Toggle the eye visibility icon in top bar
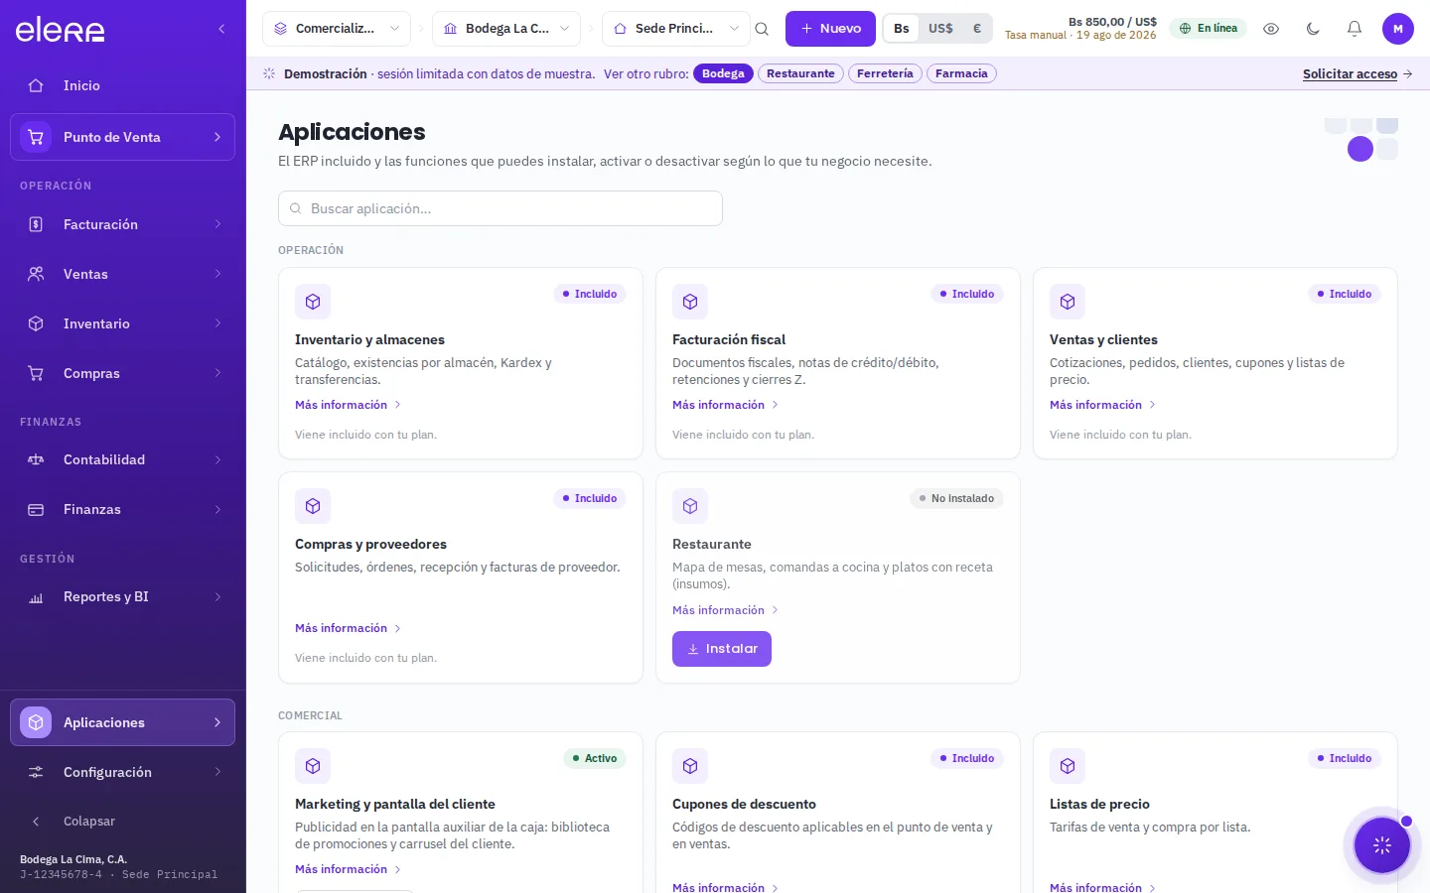This screenshot has height=893, width=1430. pos(1271,29)
